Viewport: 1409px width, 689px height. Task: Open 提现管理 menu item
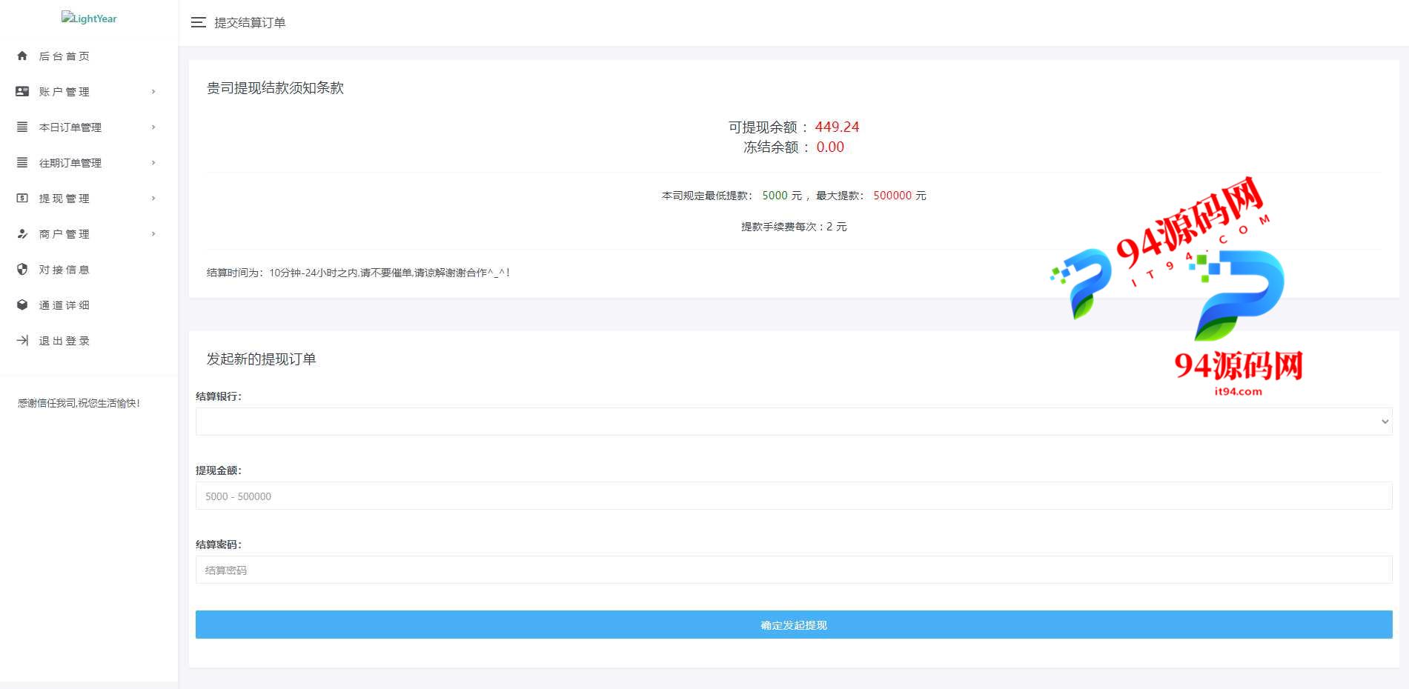point(89,198)
